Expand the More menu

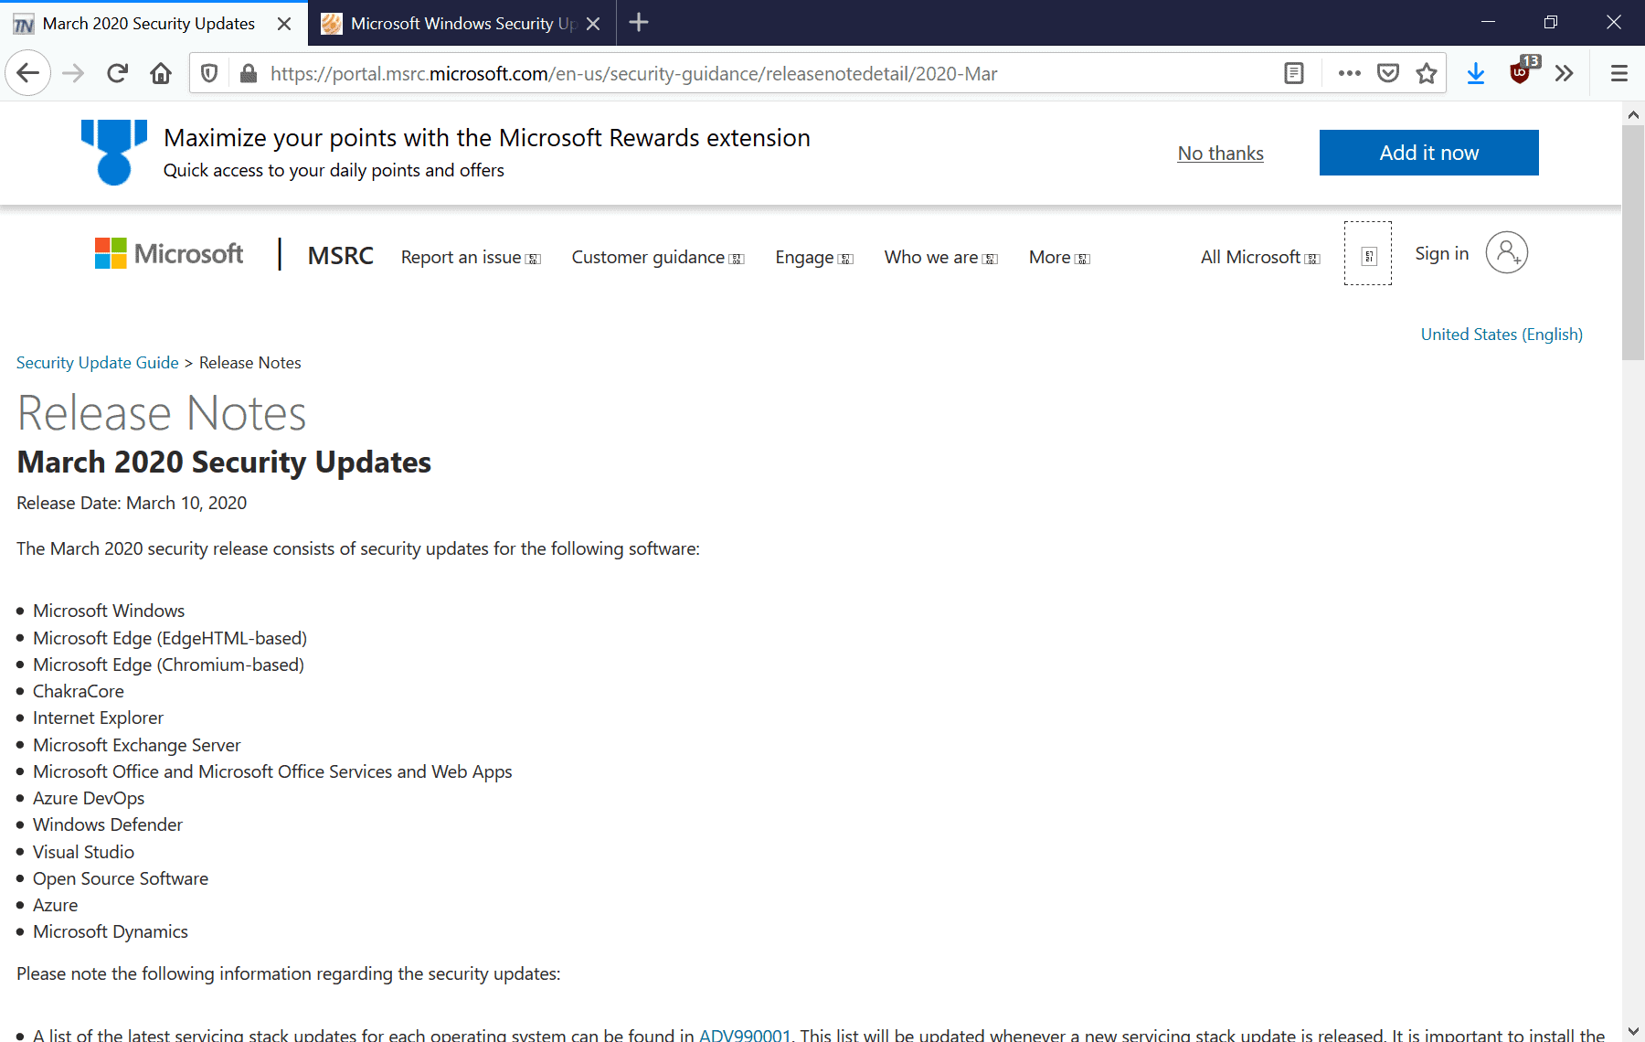point(1059,258)
